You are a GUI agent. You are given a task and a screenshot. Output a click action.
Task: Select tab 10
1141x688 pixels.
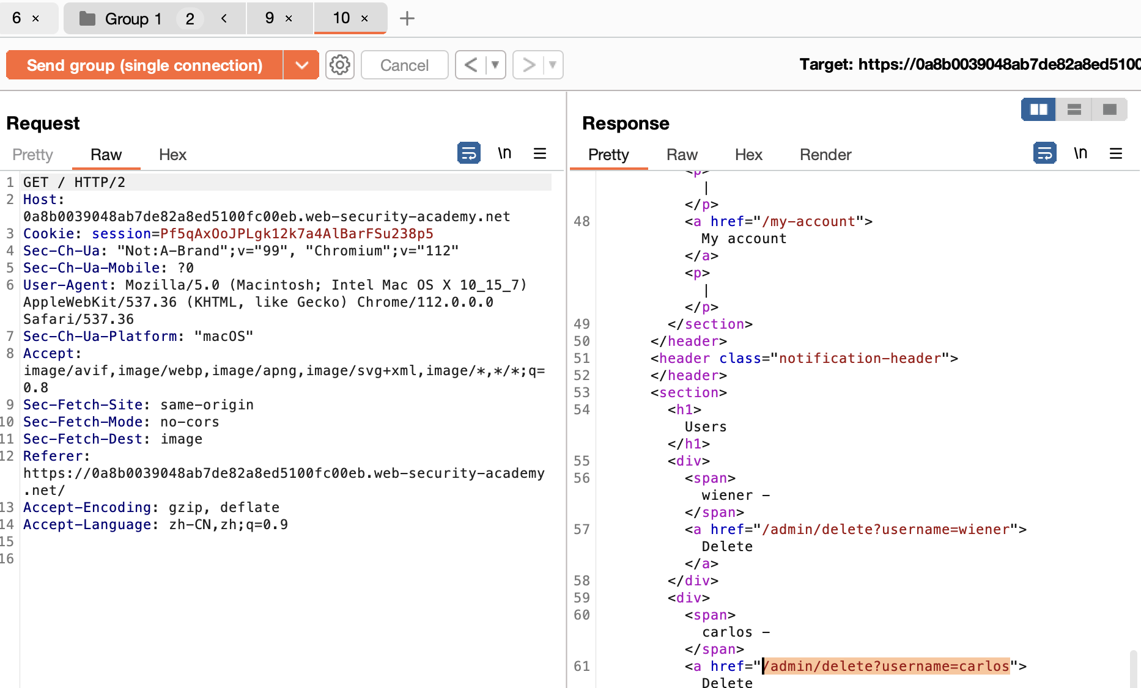point(341,18)
